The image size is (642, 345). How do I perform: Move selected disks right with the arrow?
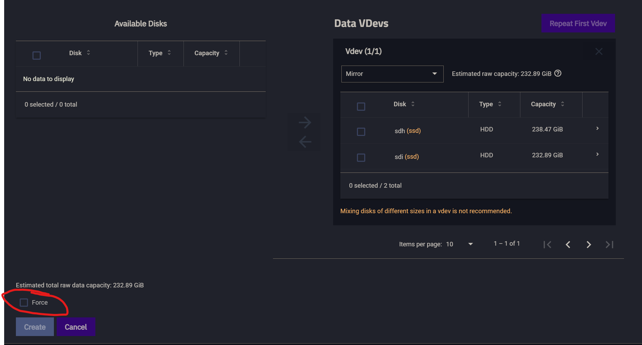pyautogui.click(x=305, y=122)
